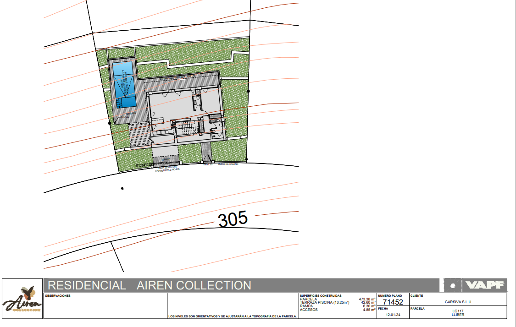Screen dimensions: 516x327
Task: Click the client name GARSIVA S.L.U
Action: coord(458,302)
